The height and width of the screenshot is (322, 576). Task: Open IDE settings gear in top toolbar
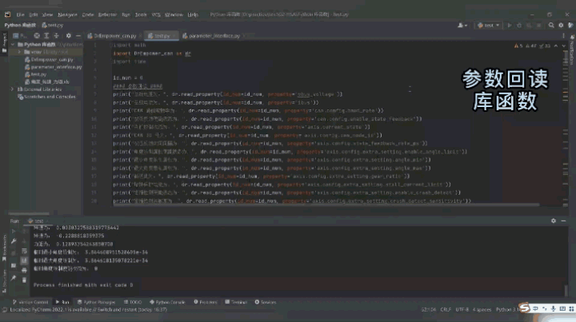pyautogui.click(x=561, y=26)
